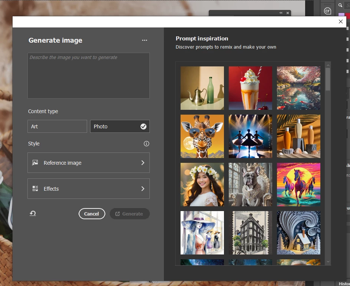
Task: Click the History panel tab in the background
Action: click(344, 283)
